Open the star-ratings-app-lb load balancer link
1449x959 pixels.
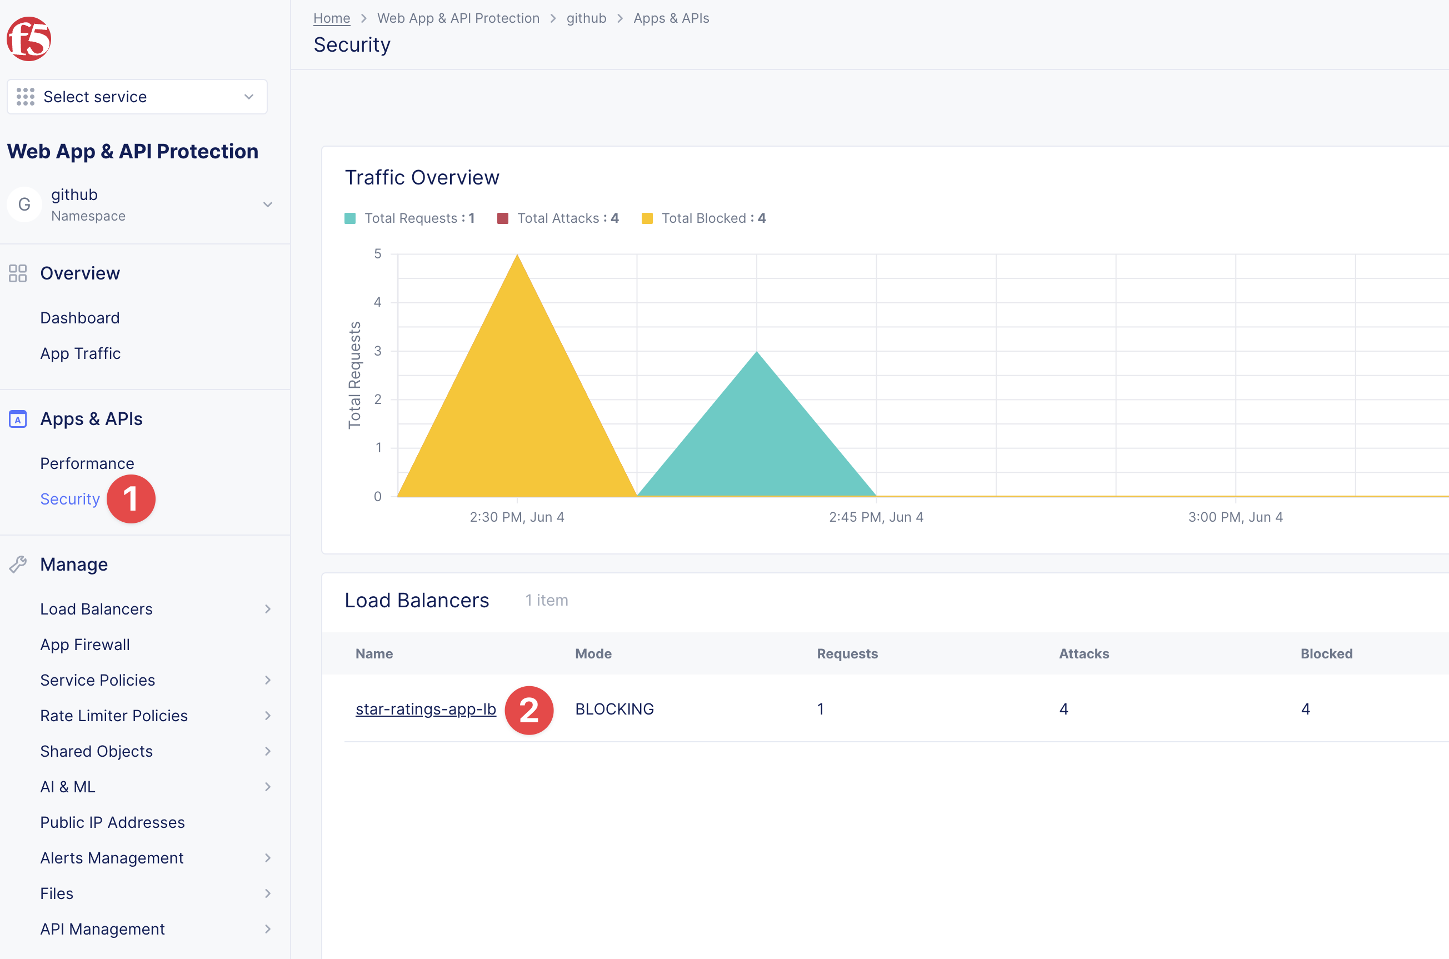pyautogui.click(x=426, y=709)
